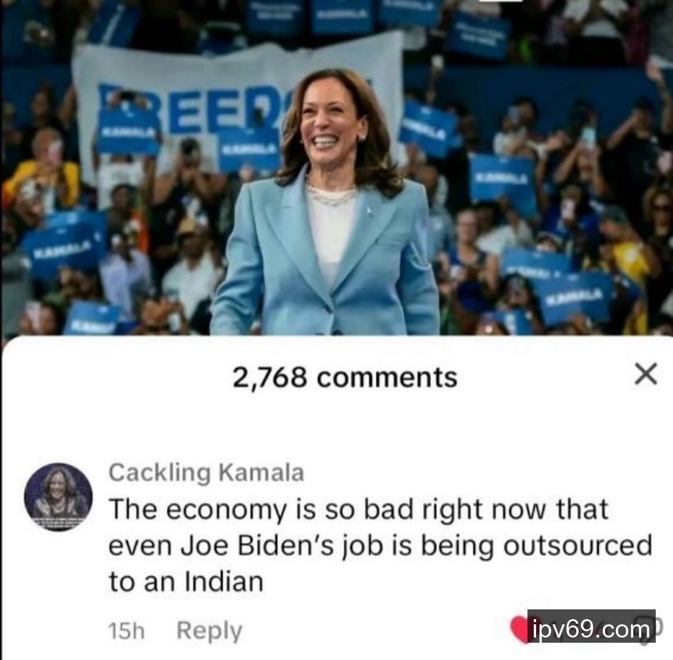Click the pearl necklace in the photo
The image size is (673, 660).
pyautogui.click(x=331, y=194)
